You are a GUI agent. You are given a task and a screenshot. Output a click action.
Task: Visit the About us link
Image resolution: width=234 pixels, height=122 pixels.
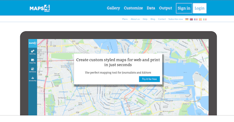pos(135,19)
